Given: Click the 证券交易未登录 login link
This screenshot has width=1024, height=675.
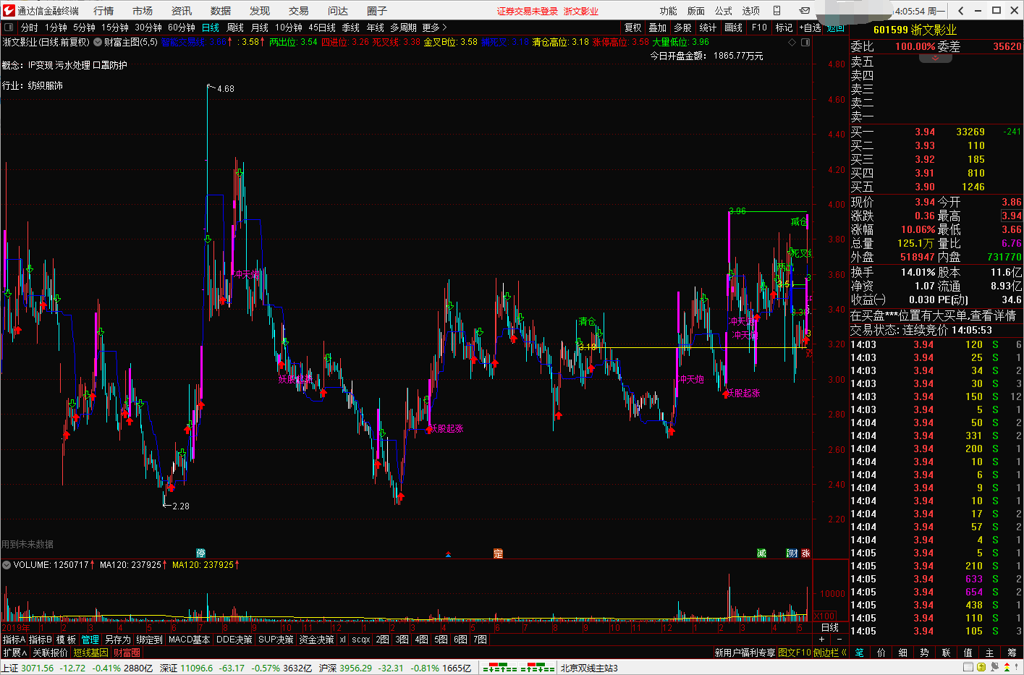Looking at the screenshot, I should [528, 11].
